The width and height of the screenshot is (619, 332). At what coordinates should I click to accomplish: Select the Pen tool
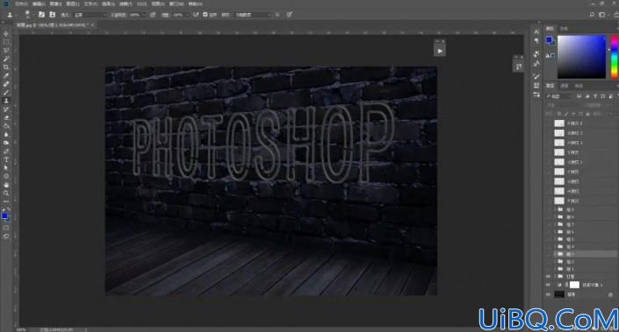(x=6, y=152)
